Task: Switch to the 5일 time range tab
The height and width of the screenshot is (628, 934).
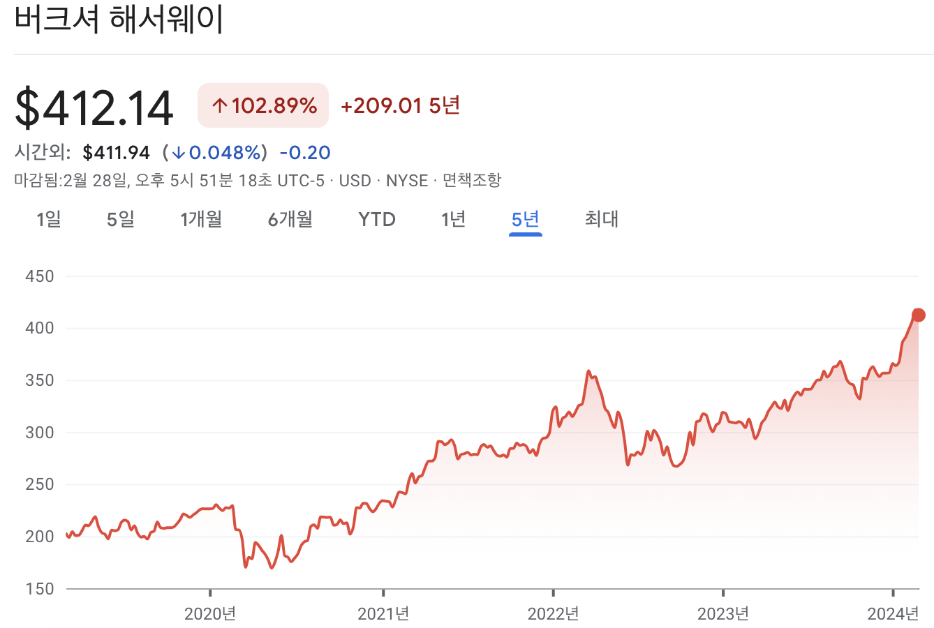Action: (x=119, y=219)
